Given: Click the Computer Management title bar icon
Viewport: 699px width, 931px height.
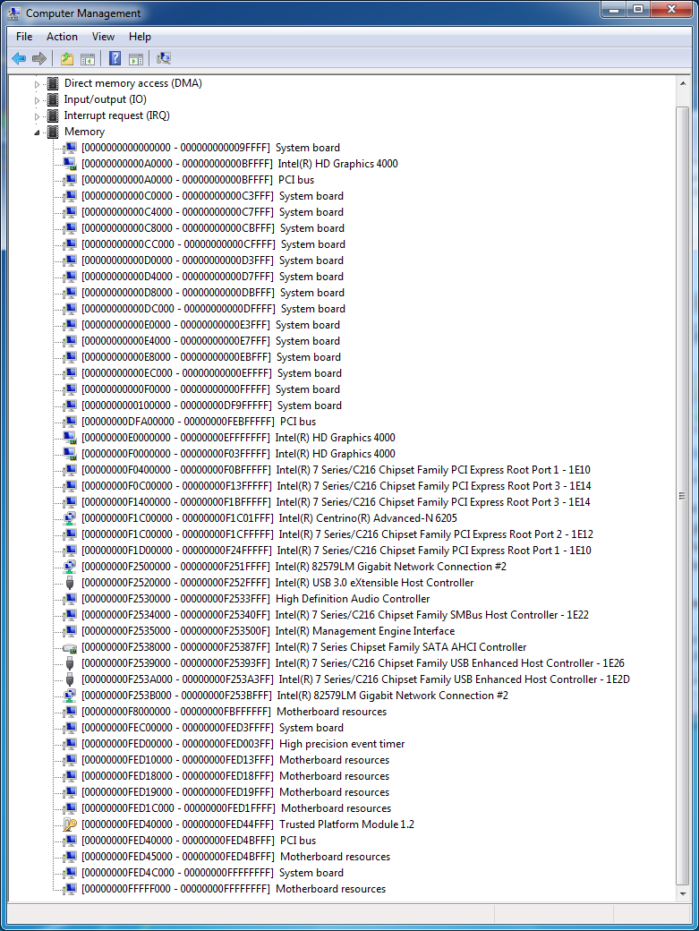Looking at the screenshot, I should [14, 13].
